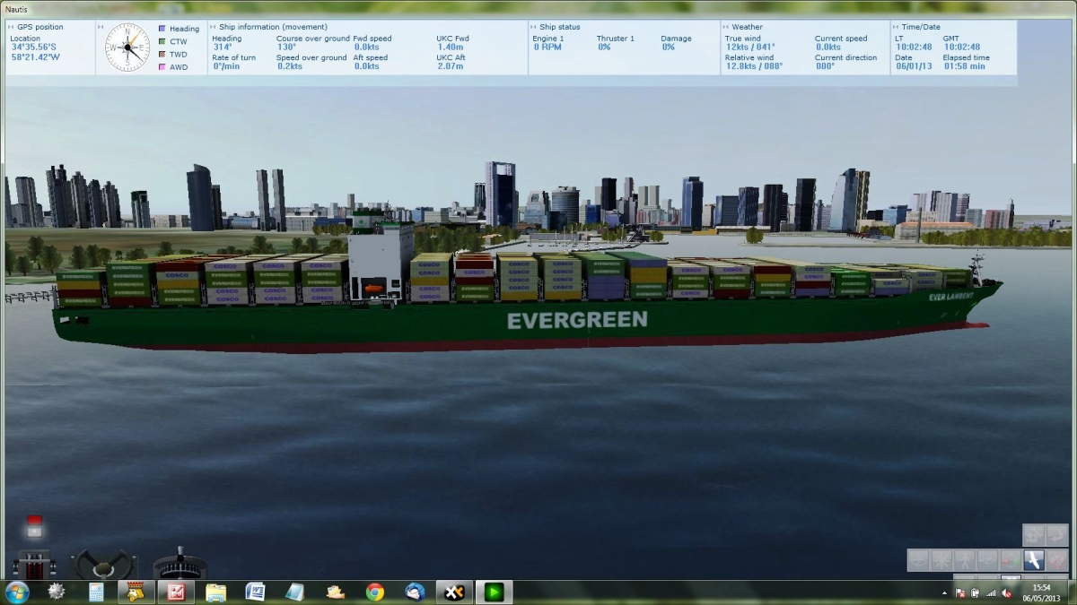Click the elapsed time value 01:58 min
1077x605 pixels.
pos(966,66)
